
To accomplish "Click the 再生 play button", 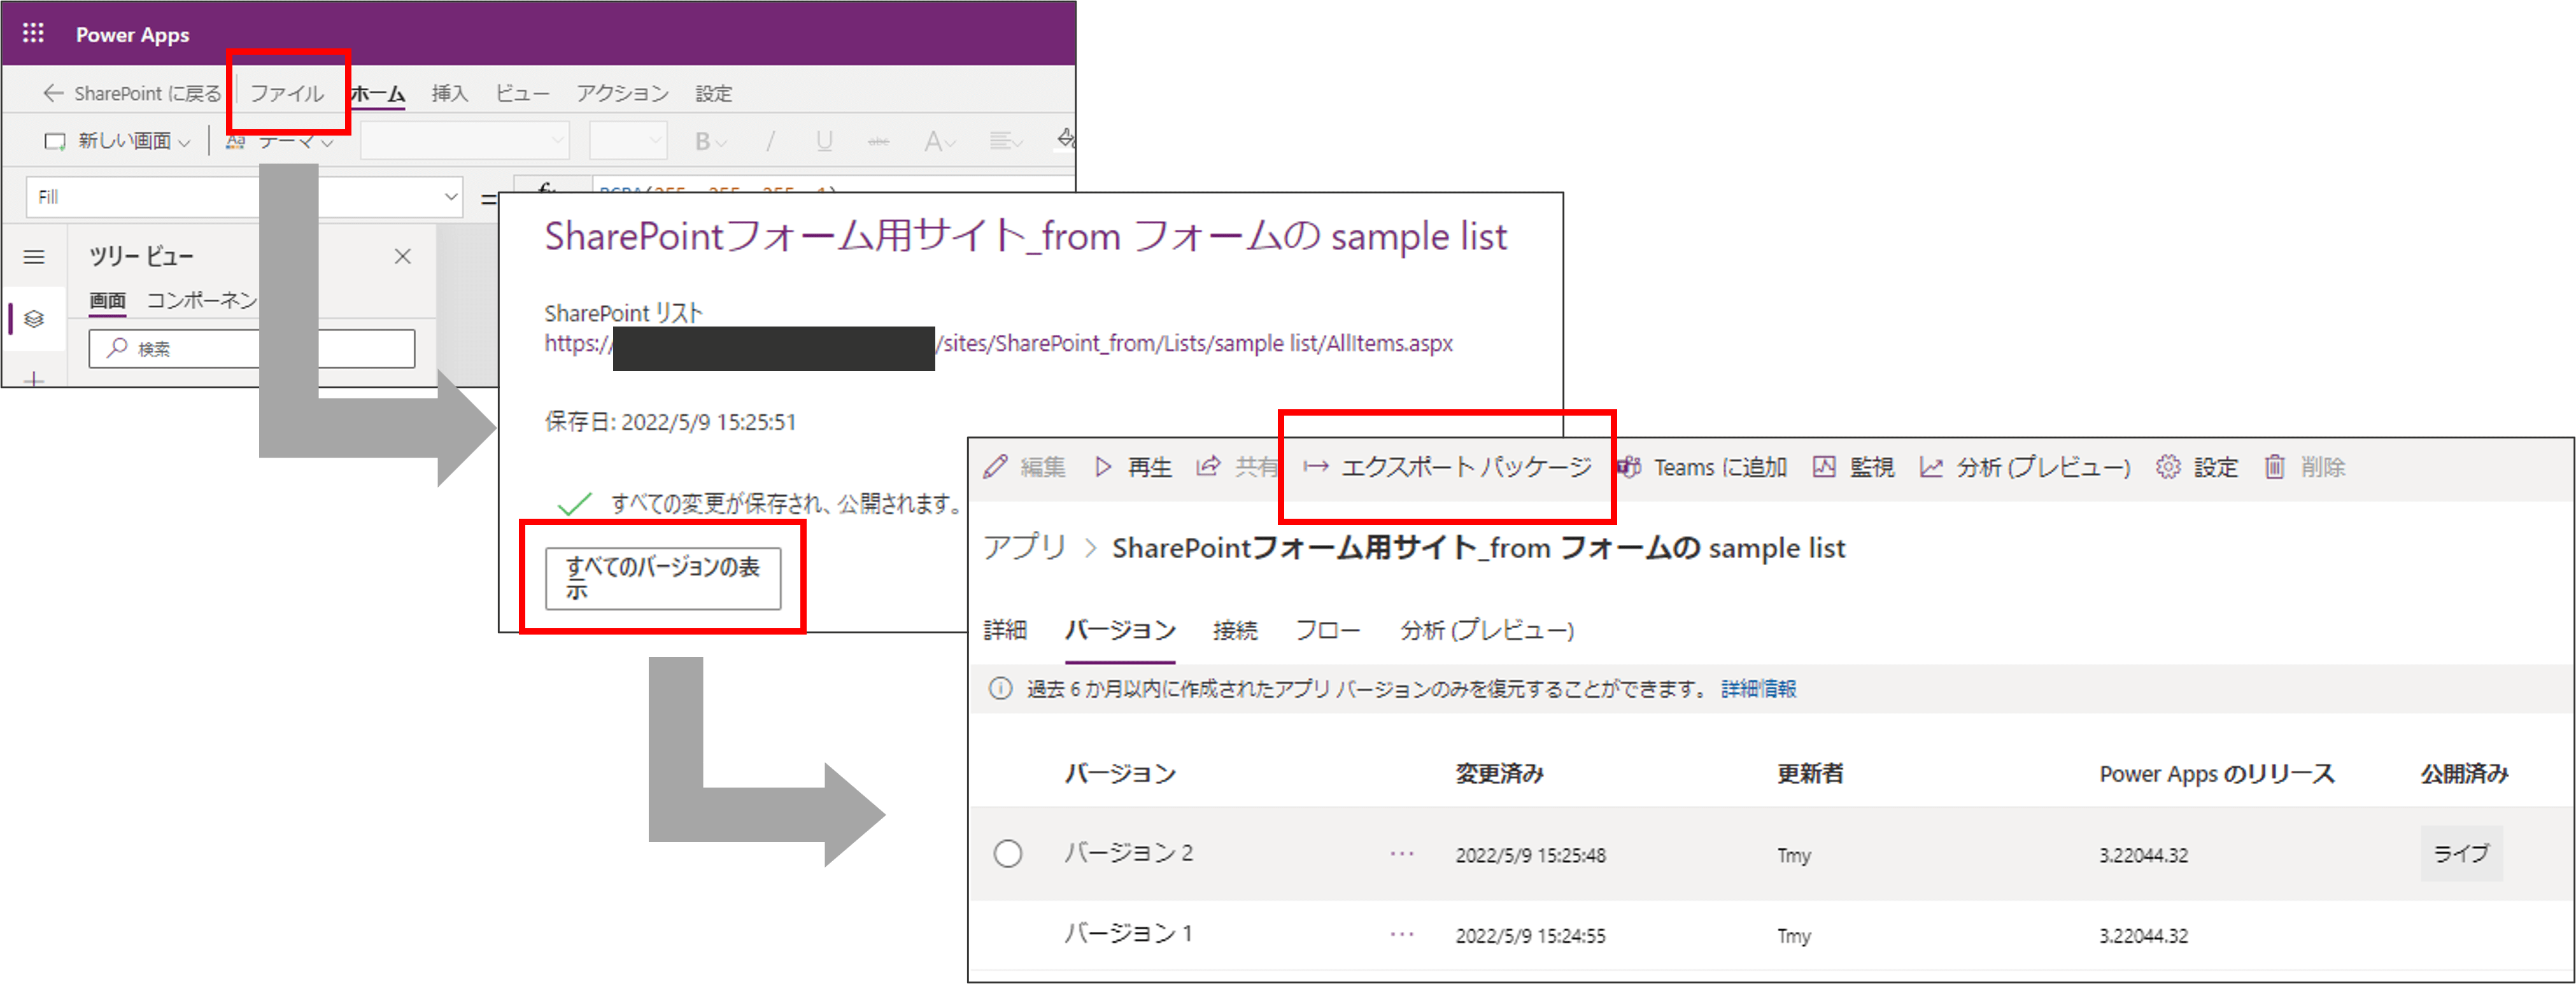I will click(1133, 467).
